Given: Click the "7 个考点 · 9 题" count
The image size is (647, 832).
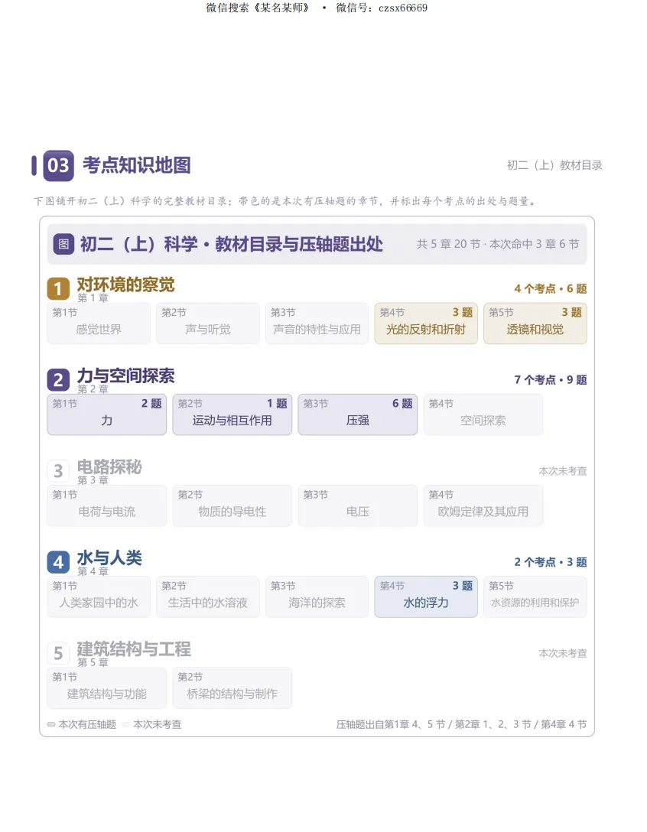Looking at the screenshot, I should (x=551, y=380).
